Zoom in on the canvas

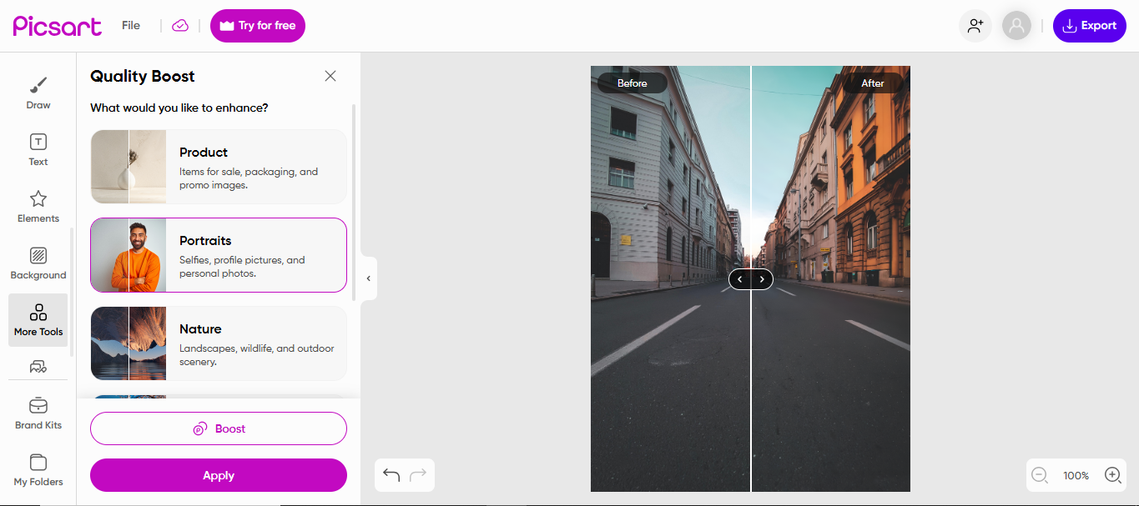click(x=1112, y=475)
